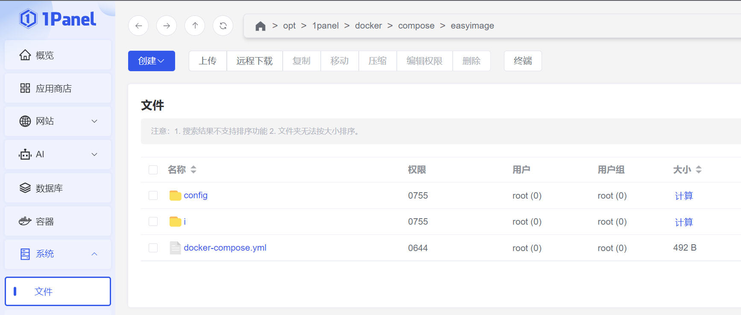Toggle the select-all header checkbox

tap(153, 170)
